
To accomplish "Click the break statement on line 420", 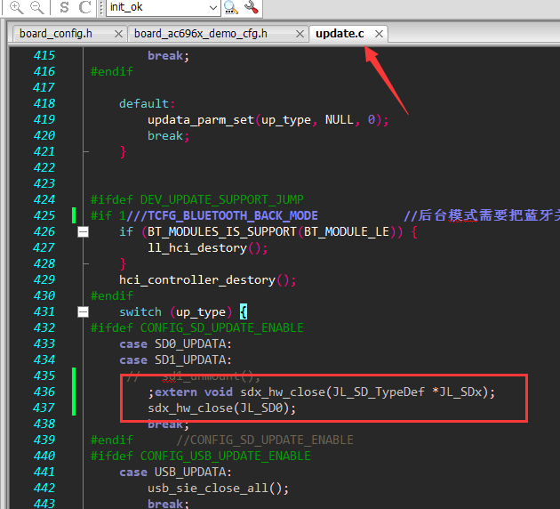I will point(168,136).
